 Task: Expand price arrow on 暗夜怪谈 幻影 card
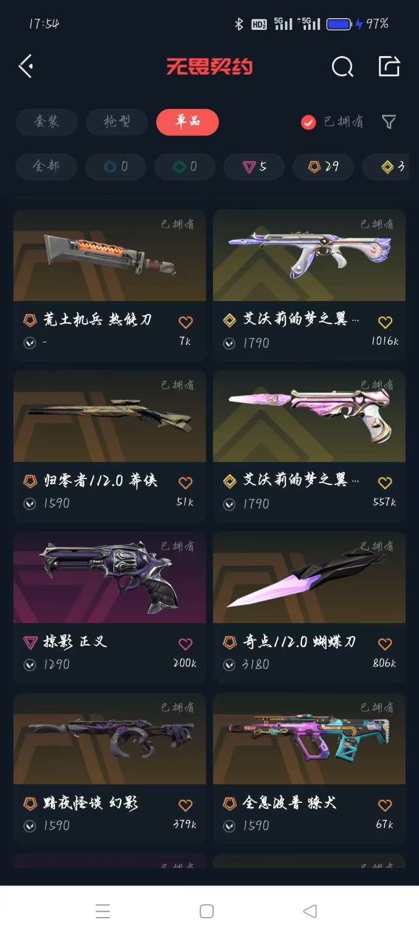[x=30, y=826]
